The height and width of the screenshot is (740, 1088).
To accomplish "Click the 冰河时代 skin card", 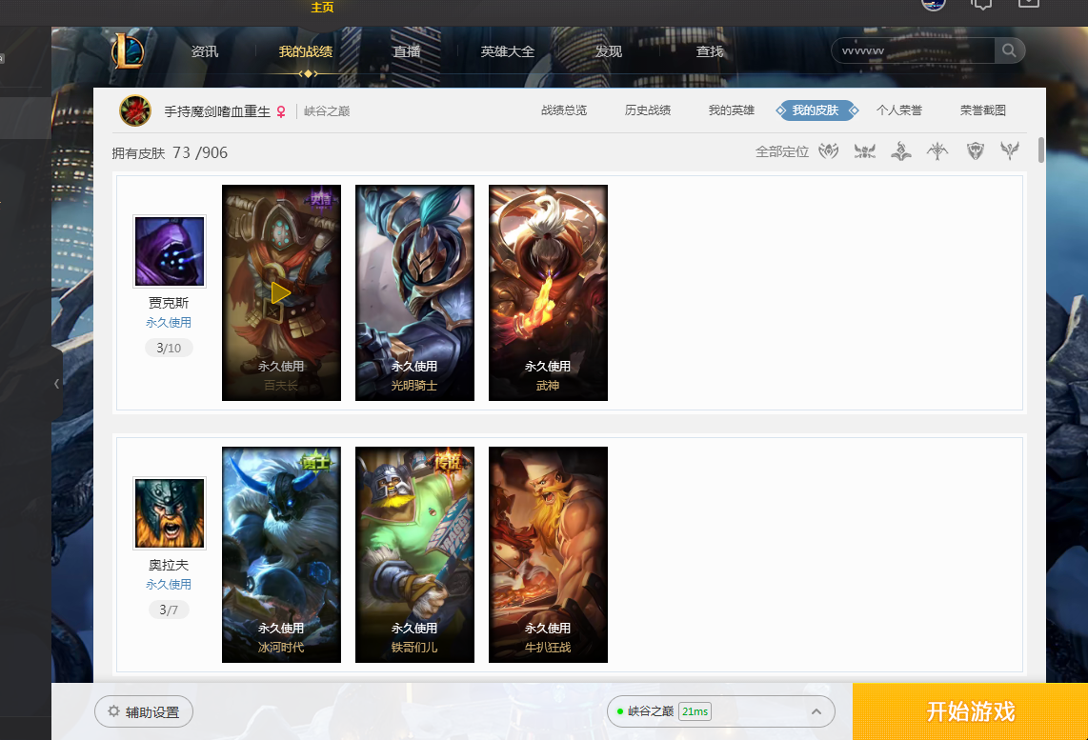I will [281, 555].
